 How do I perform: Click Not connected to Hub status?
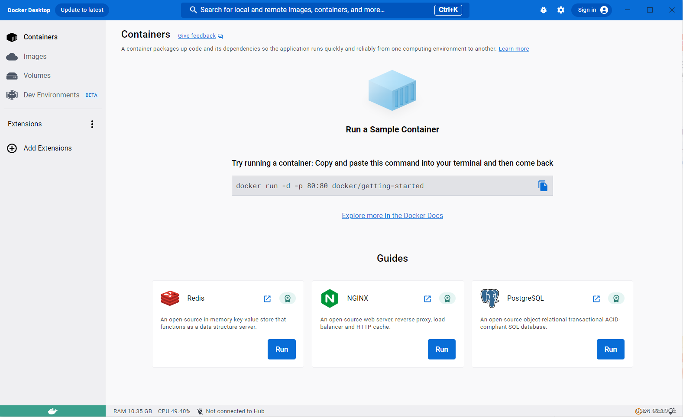(235, 411)
